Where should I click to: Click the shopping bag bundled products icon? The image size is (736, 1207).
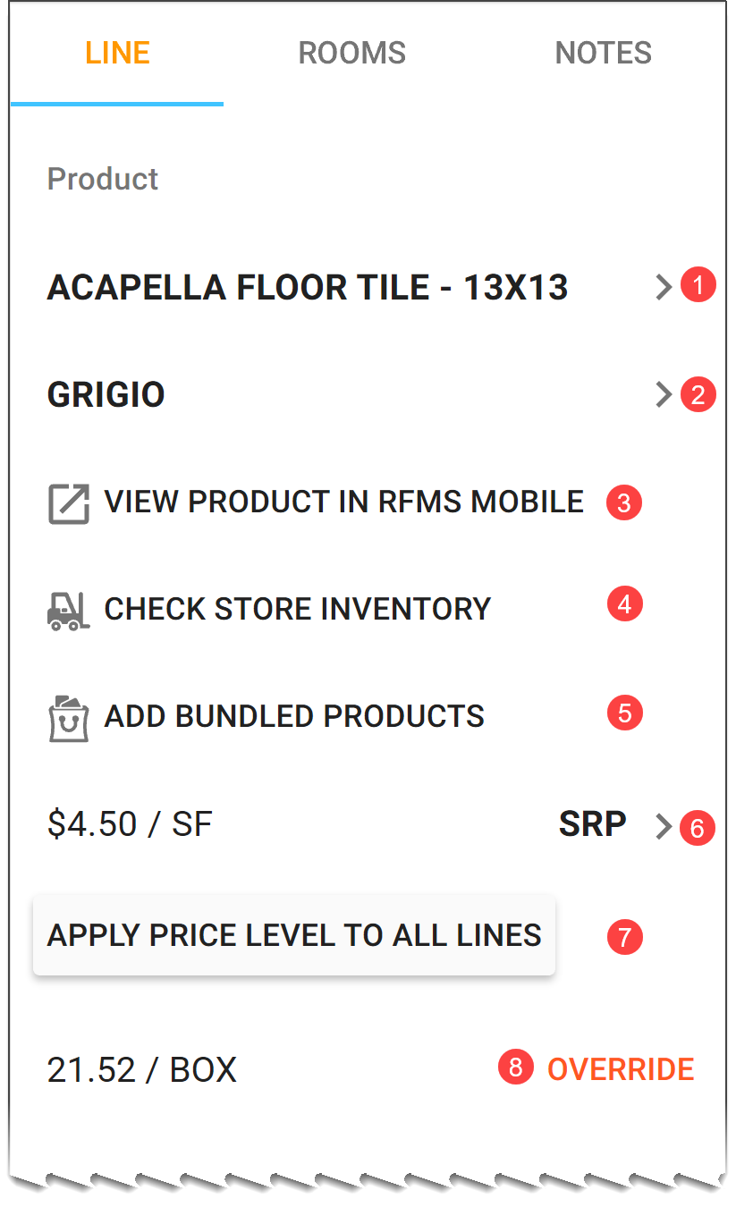coord(68,718)
